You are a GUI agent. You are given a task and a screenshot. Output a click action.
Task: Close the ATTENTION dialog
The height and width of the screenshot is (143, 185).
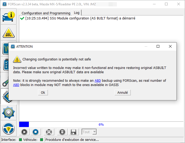click(170, 46)
